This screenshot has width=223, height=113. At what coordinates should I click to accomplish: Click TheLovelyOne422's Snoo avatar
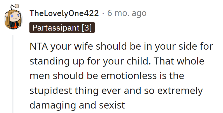12,19
